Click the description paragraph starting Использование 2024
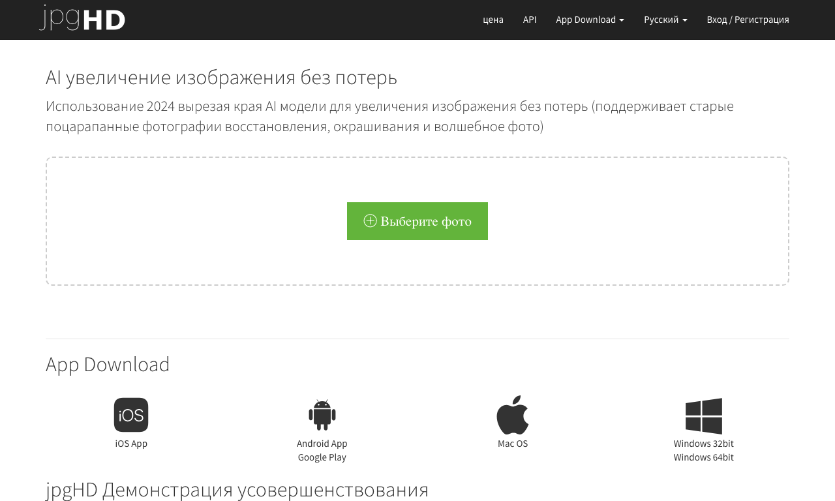835x501 pixels. (x=389, y=116)
